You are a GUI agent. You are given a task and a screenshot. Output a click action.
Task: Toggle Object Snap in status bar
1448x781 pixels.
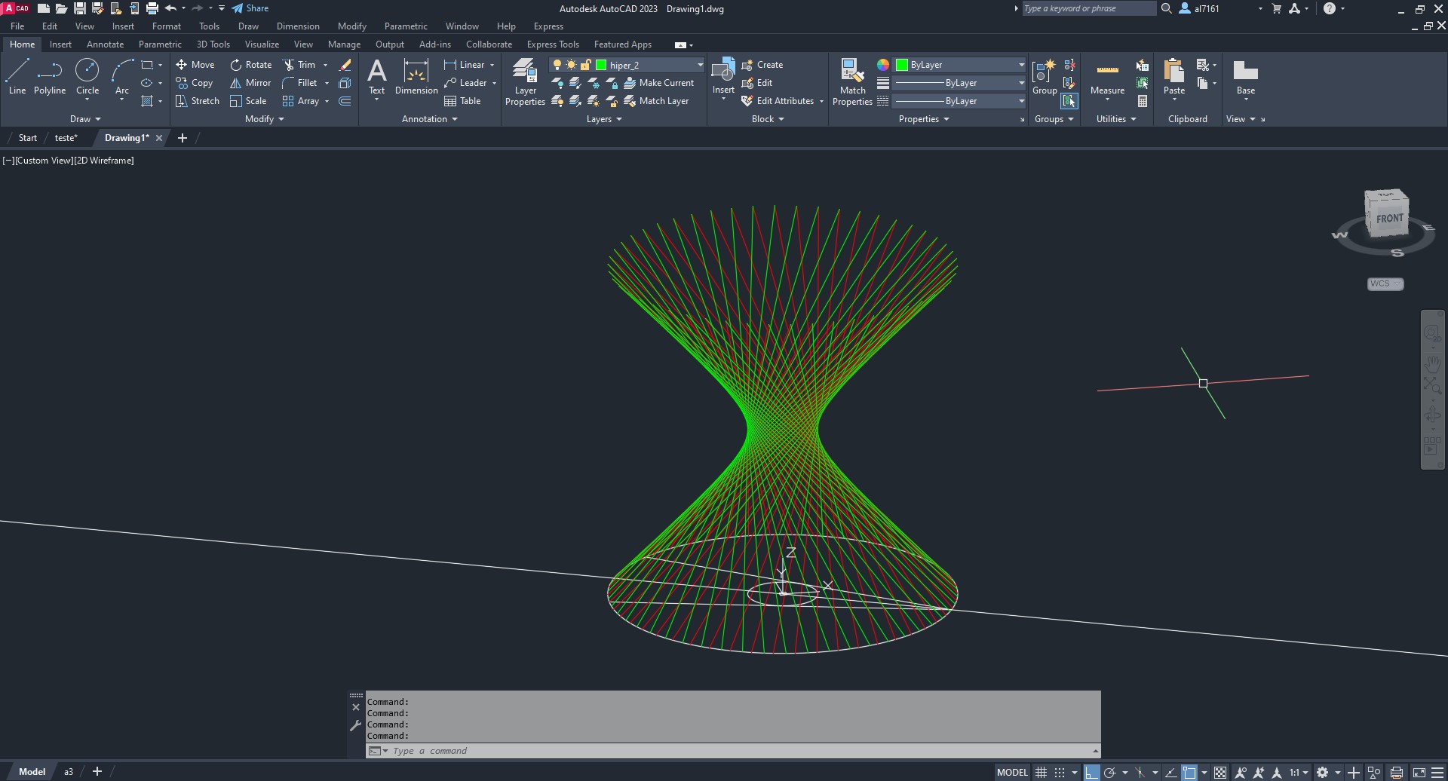pos(1189,773)
